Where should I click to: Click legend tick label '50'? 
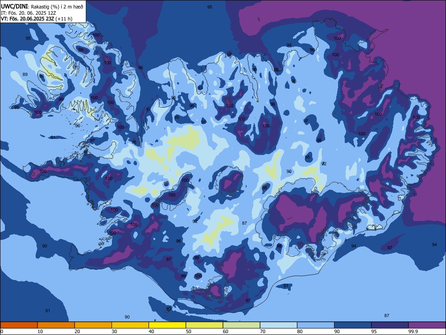click(189, 331)
